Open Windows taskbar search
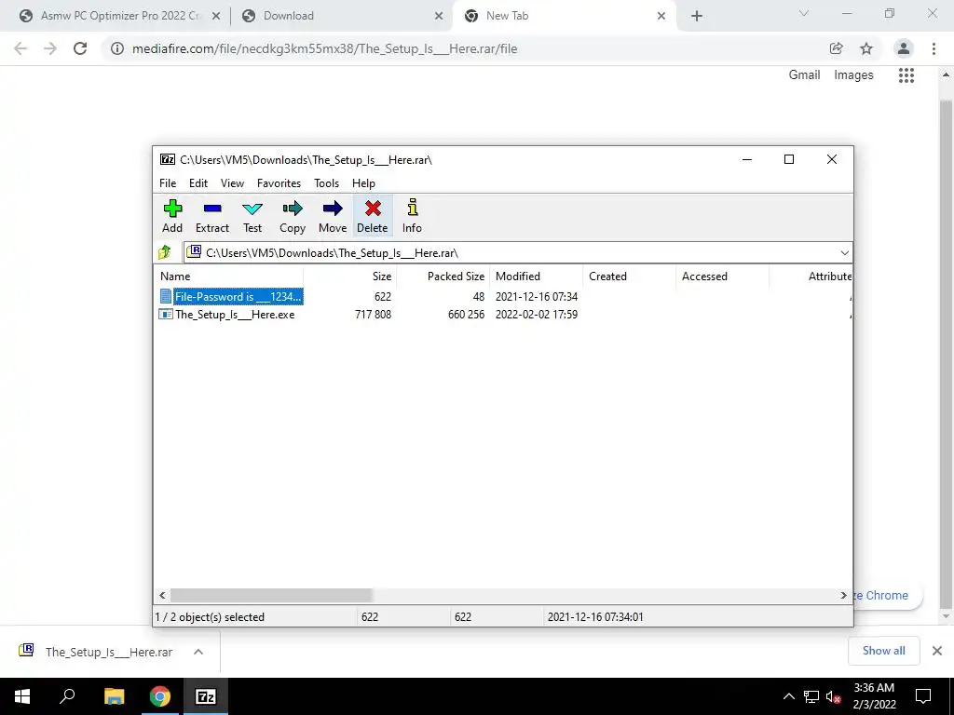The width and height of the screenshot is (954, 715). click(67, 696)
